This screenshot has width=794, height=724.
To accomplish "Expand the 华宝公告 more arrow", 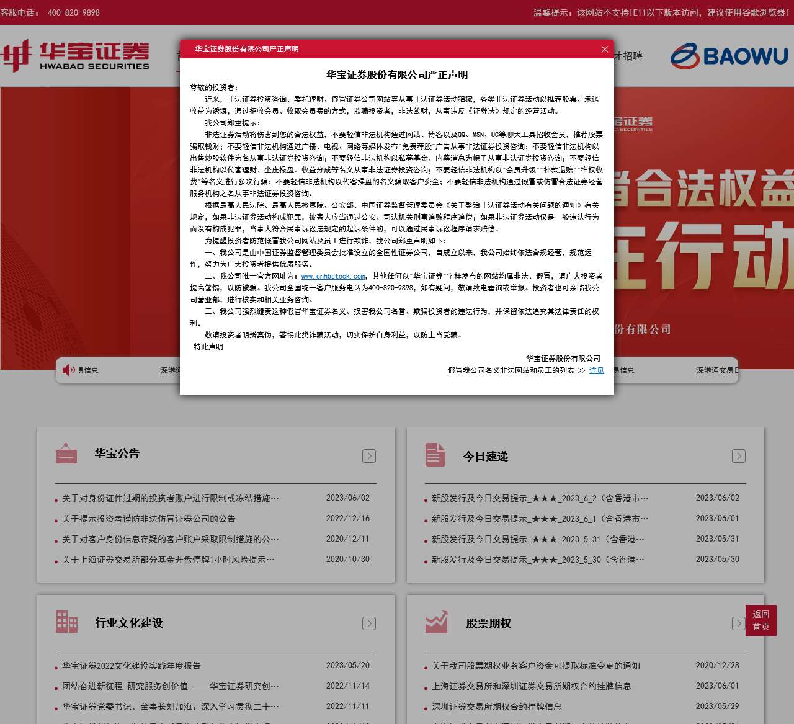I will tap(369, 456).
